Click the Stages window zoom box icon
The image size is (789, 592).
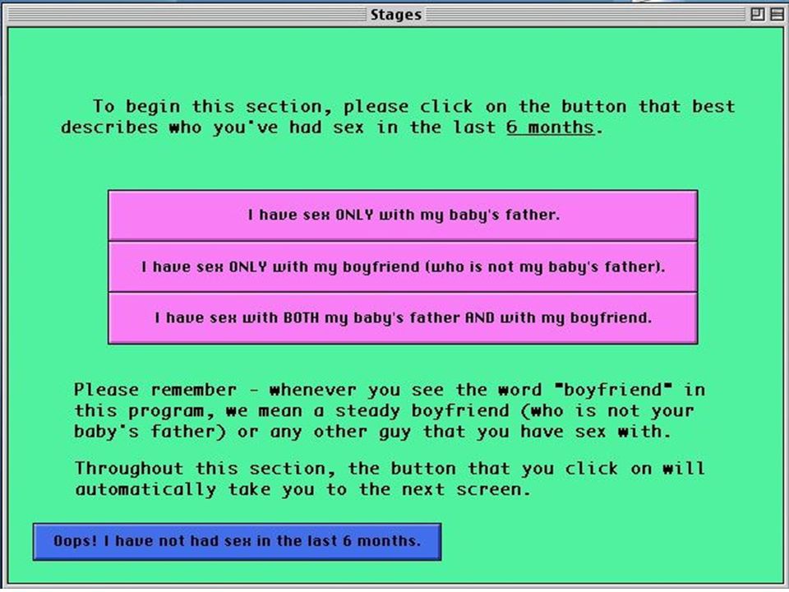click(x=757, y=14)
